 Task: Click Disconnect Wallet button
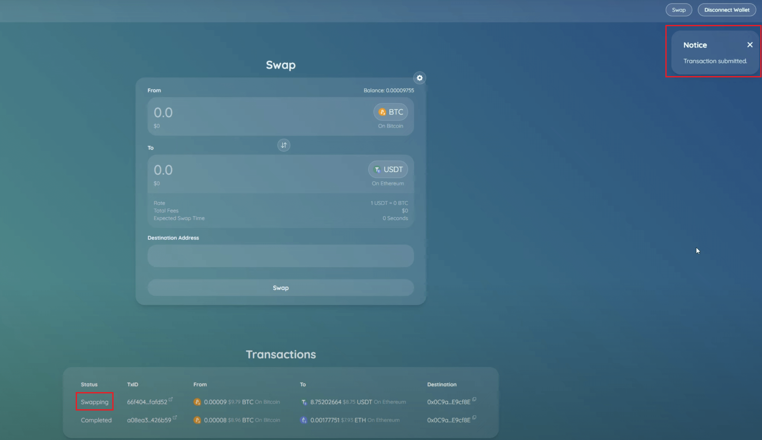pyautogui.click(x=727, y=10)
